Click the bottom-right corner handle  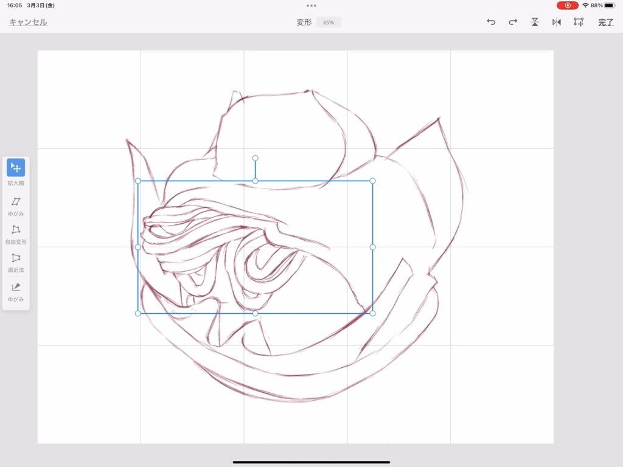(372, 313)
